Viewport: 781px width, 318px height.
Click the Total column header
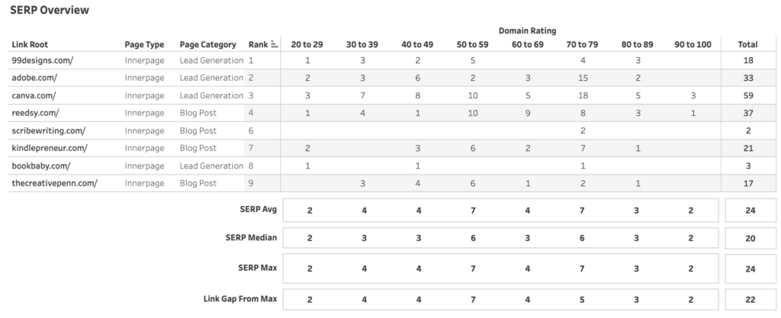coord(747,44)
